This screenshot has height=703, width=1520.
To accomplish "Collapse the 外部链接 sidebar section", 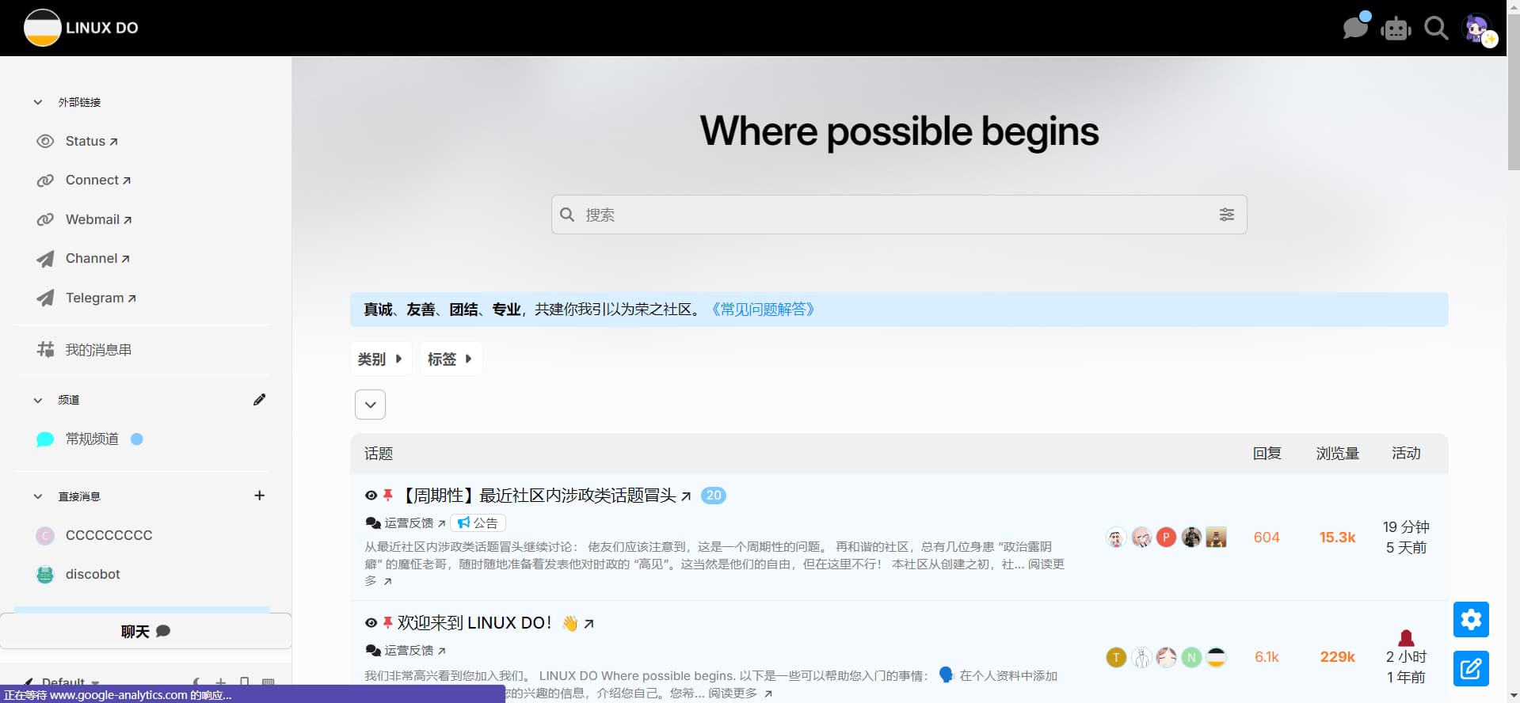I will (x=37, y=102).
